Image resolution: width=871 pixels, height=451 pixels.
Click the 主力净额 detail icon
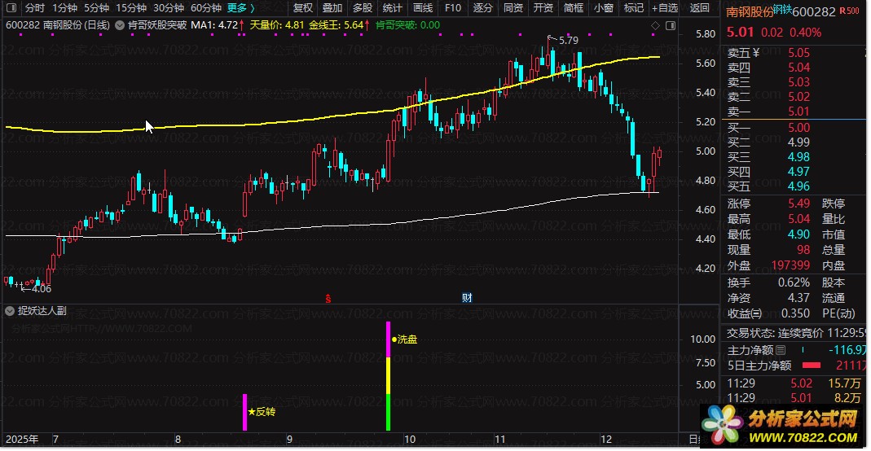781,350
